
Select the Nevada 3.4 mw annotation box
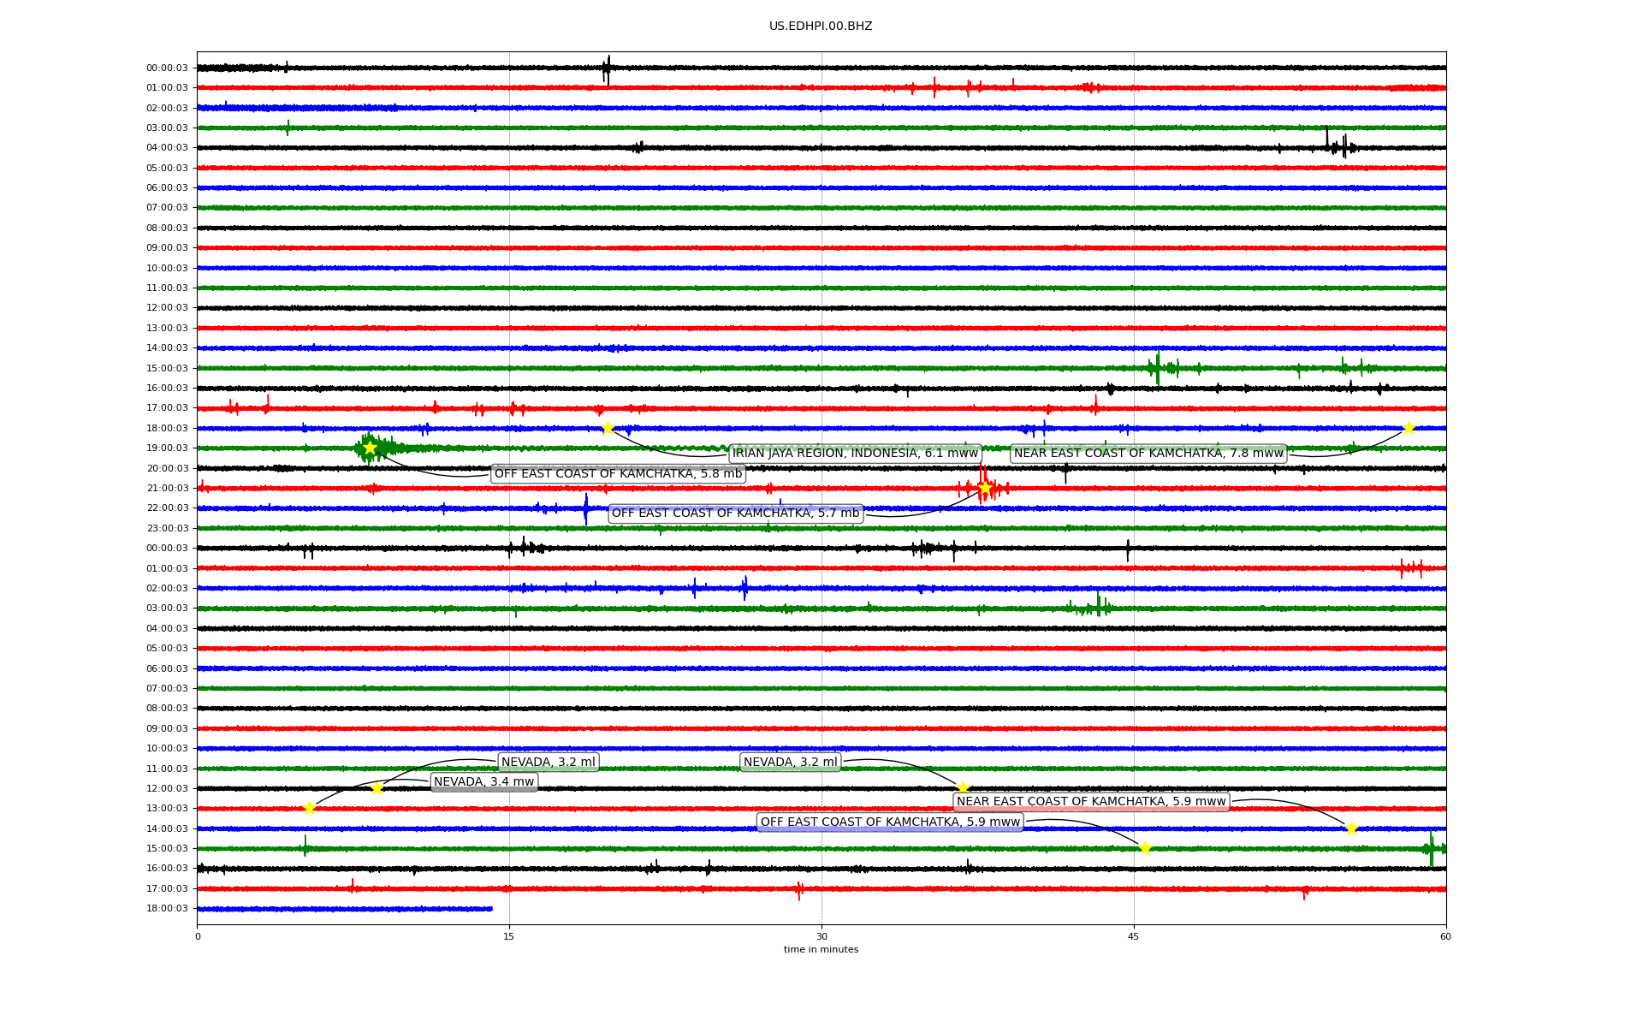483,782
